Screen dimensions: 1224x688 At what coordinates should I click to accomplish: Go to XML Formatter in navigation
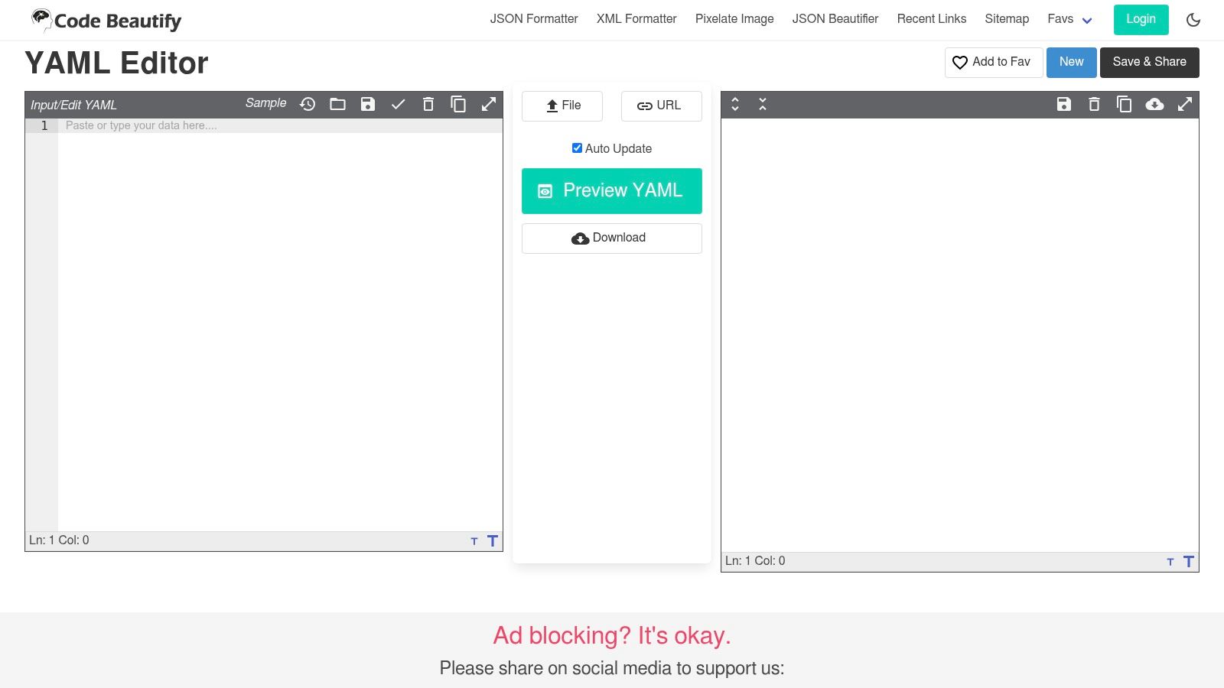(636, 19)
